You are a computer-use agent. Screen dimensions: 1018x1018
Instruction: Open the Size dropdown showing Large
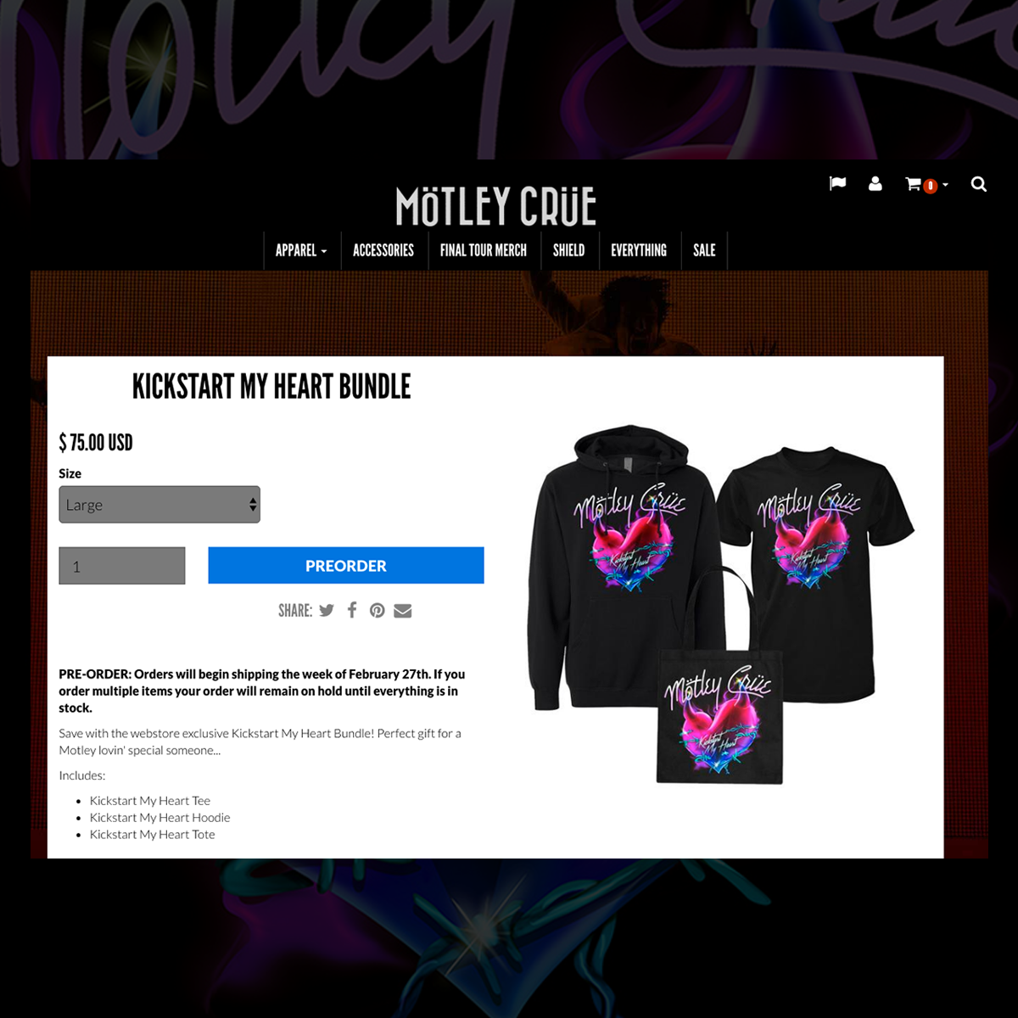(x=159, y=505)
